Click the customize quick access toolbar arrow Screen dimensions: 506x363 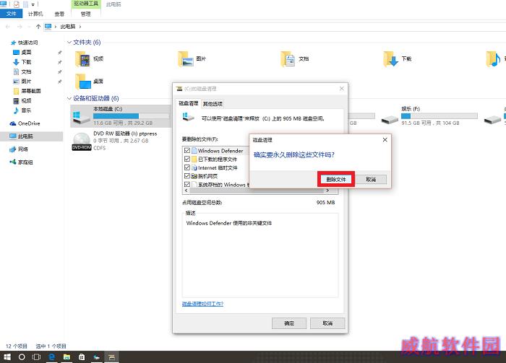[33, 4]
